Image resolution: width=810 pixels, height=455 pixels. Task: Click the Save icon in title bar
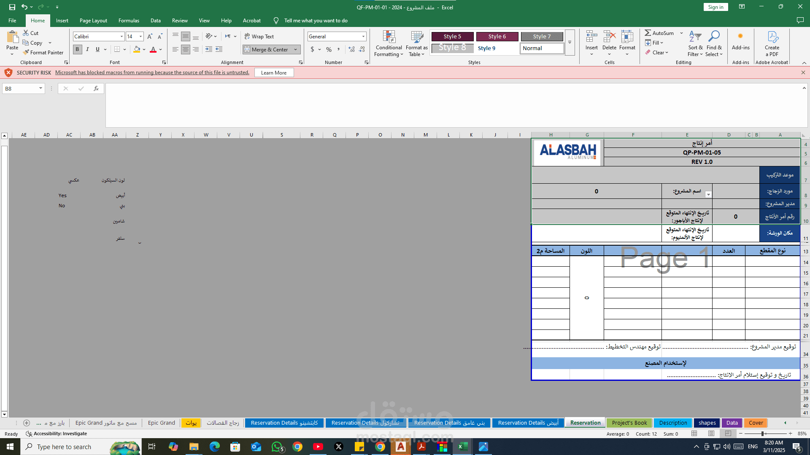coord(12,7)
